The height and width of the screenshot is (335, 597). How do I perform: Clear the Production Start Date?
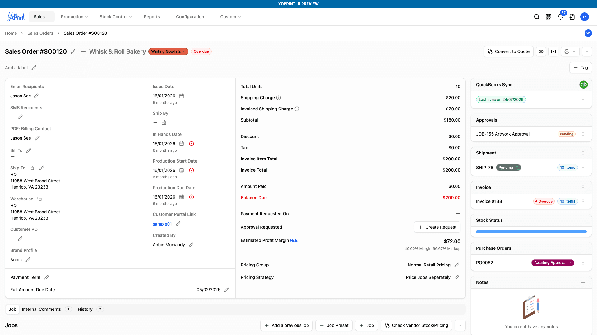(x=192, y=170)
